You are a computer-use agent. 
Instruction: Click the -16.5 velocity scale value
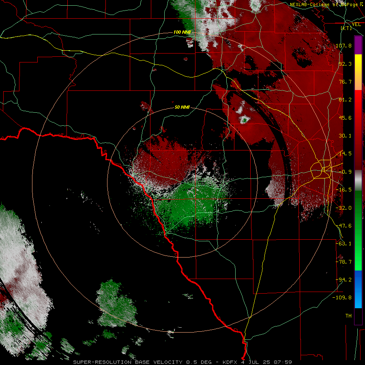pos(344,190)
